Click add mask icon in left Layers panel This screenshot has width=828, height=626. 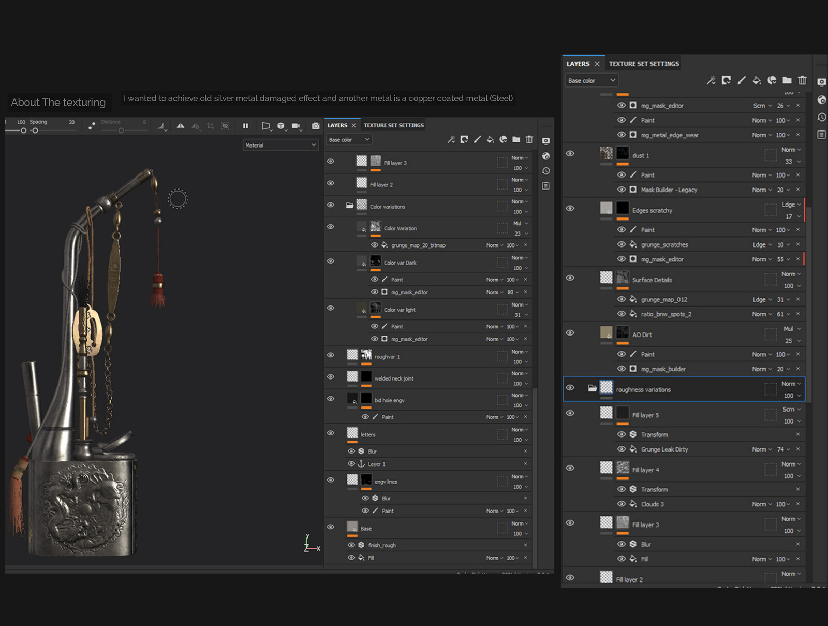[464, 139]
